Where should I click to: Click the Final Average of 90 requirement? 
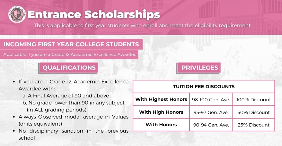tap(66, 96)
